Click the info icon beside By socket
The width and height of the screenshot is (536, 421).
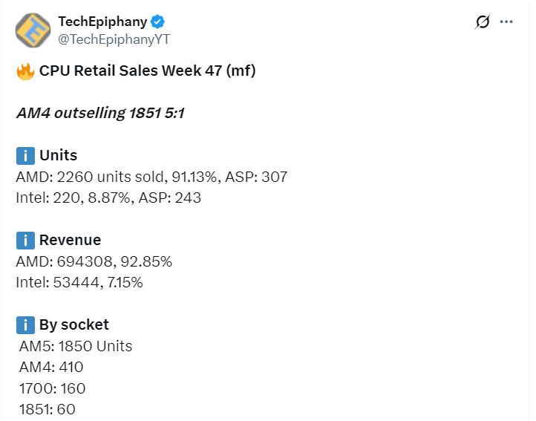tap(25, 325)
